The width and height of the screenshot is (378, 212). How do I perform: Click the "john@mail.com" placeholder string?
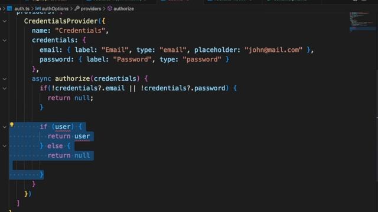coord(273,50)
